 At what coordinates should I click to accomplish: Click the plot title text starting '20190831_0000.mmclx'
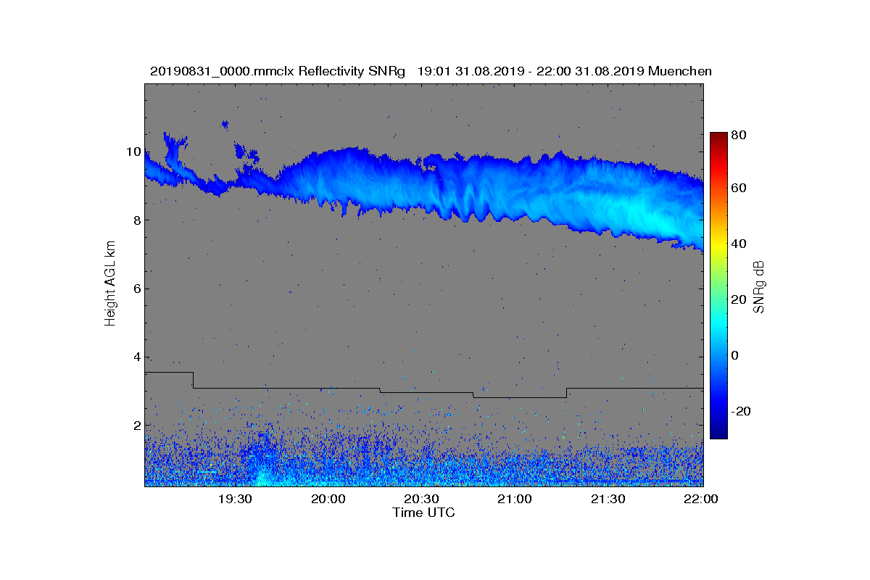(x=430, y=71)
